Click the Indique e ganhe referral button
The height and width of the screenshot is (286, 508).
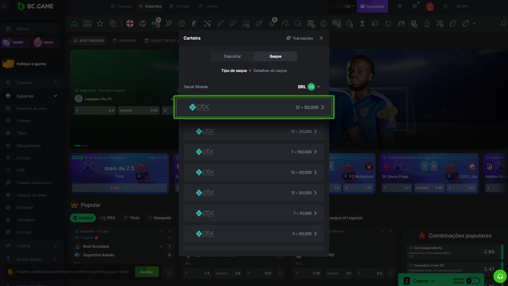pyautogui.click(x=31, y=64)
